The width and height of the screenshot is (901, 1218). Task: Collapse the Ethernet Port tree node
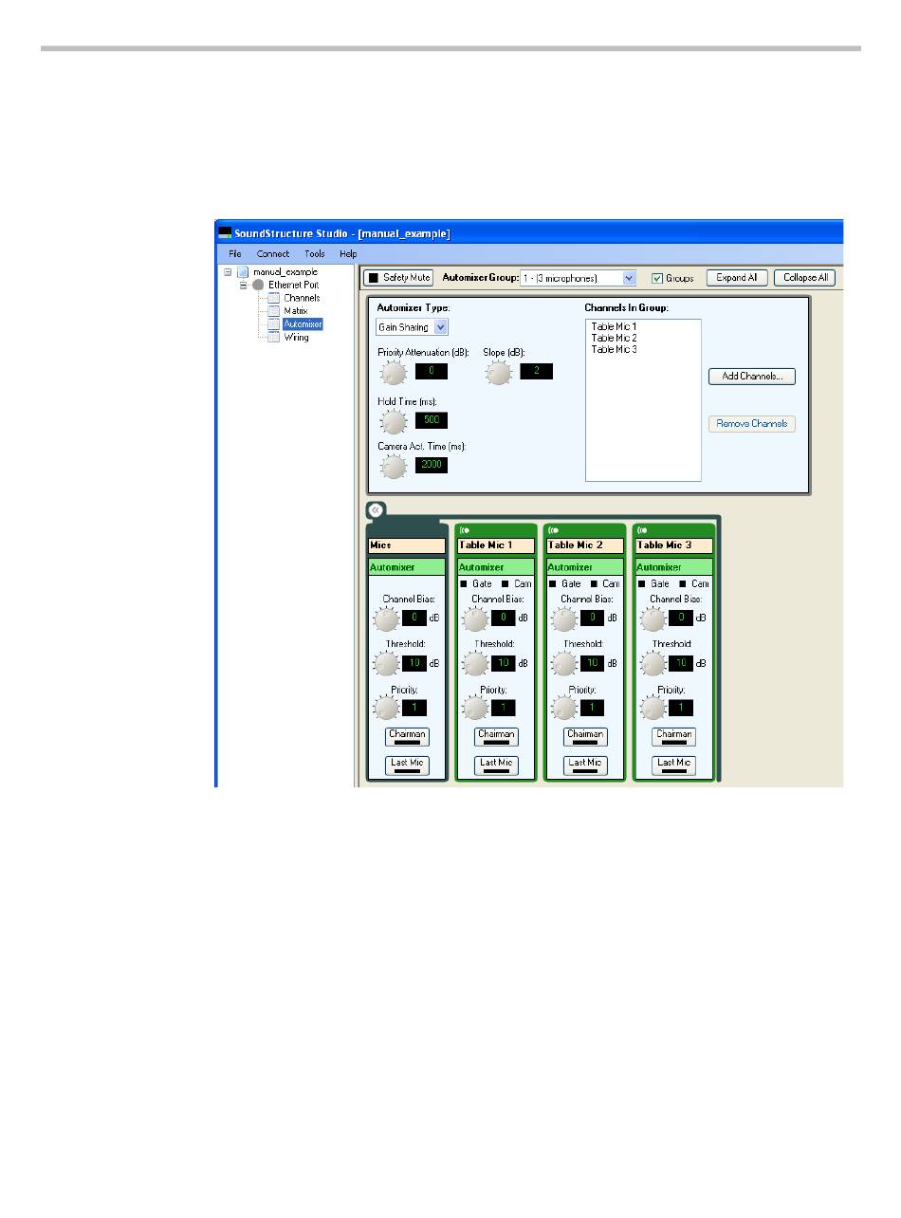pyautogui.click(x=243, y=285)
